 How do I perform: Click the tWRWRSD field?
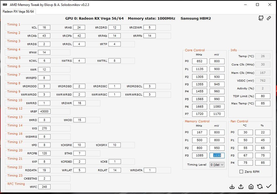coord(79,95)
